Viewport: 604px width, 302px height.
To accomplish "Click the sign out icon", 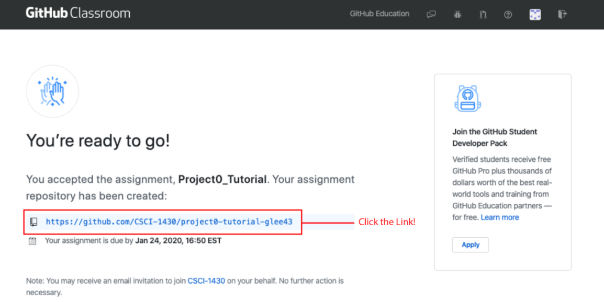I will (563, 14).
